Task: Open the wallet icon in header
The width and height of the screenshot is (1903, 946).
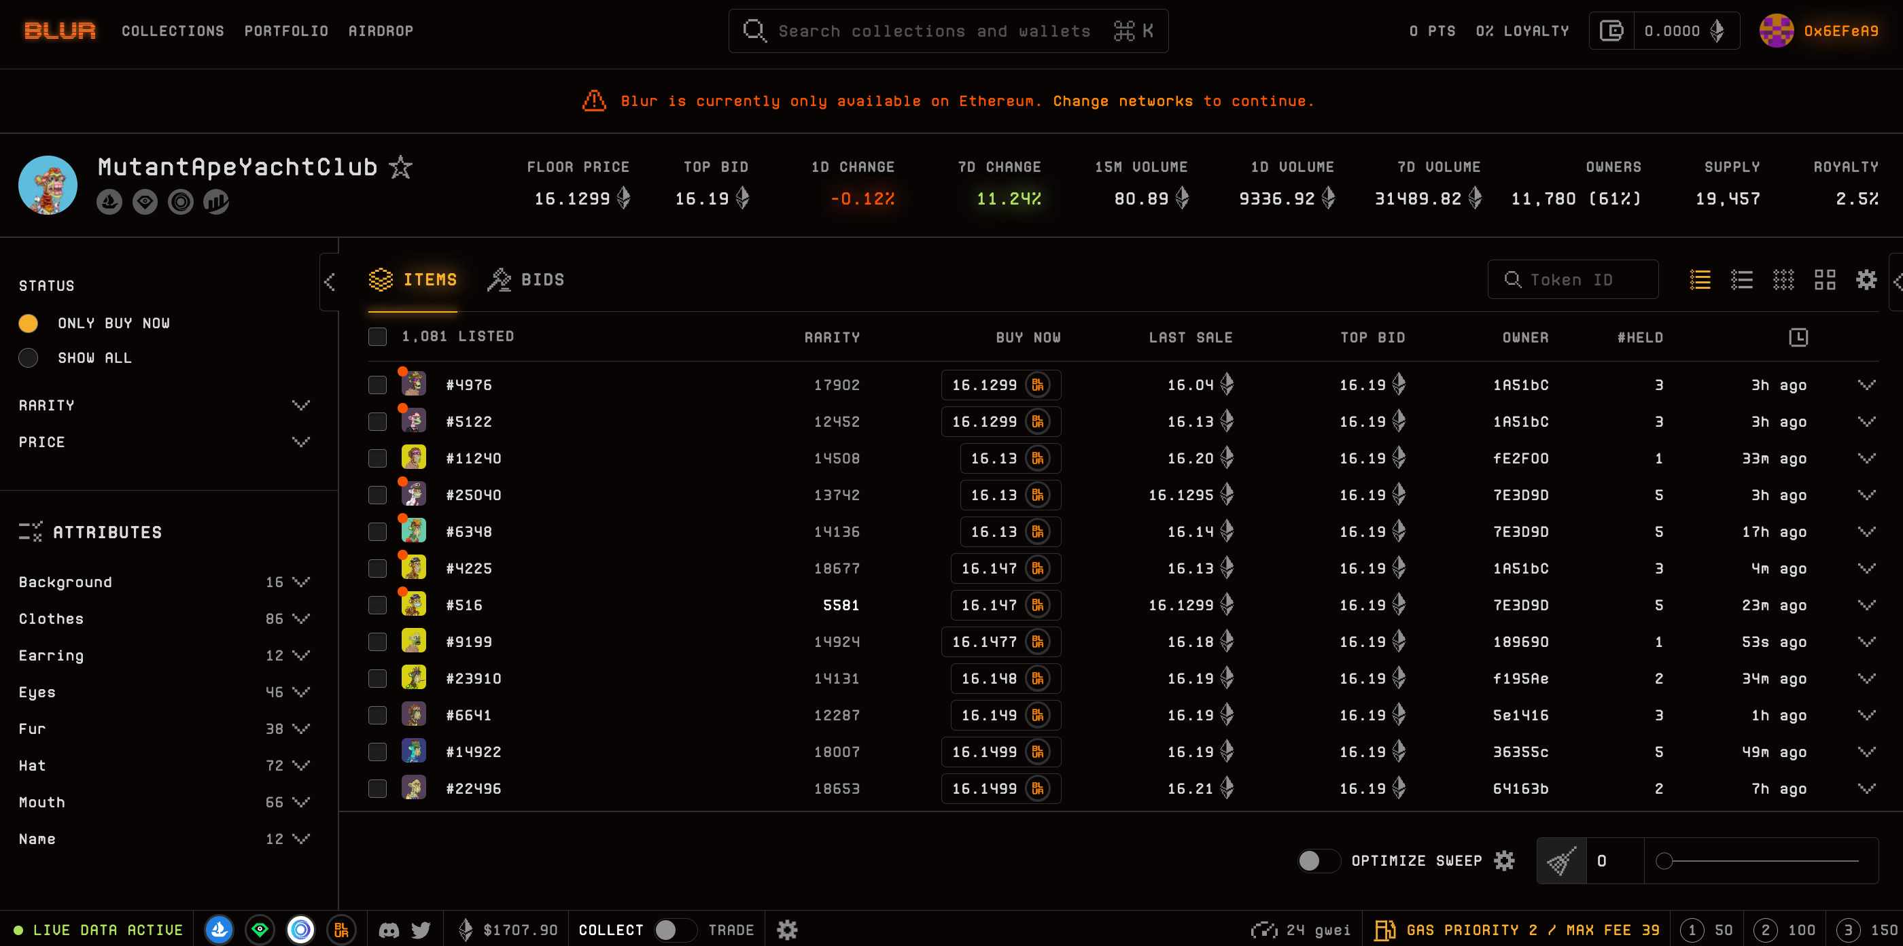Action: (x=1611, y=31)
